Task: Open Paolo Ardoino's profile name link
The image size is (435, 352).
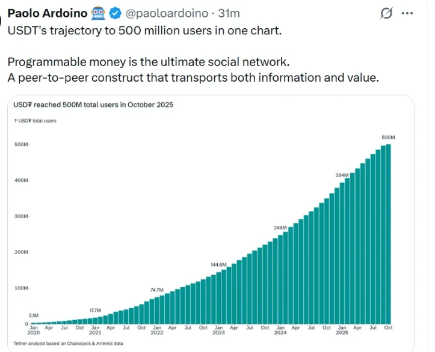Action: (x=47, y=13)
